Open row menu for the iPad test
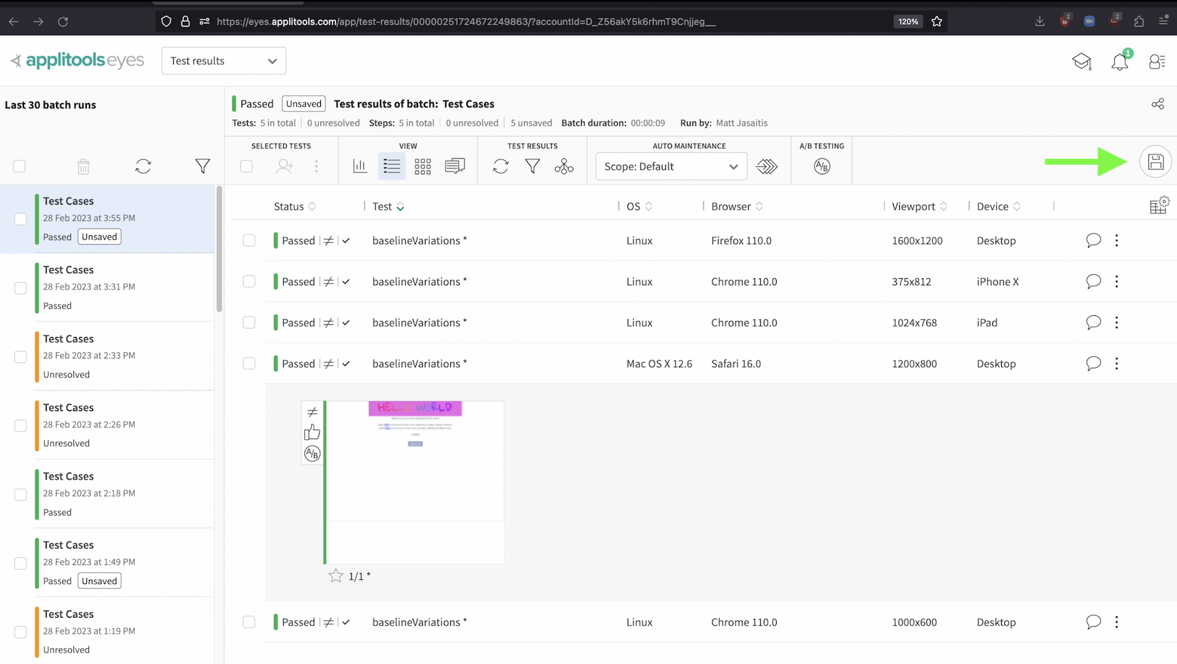 pyautogui.click(x=1117, y=322)
